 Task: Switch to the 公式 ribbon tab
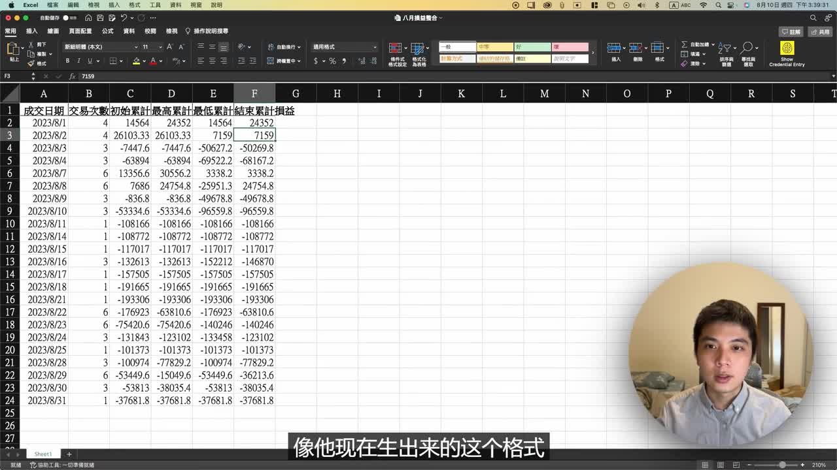tap(107, 31)
